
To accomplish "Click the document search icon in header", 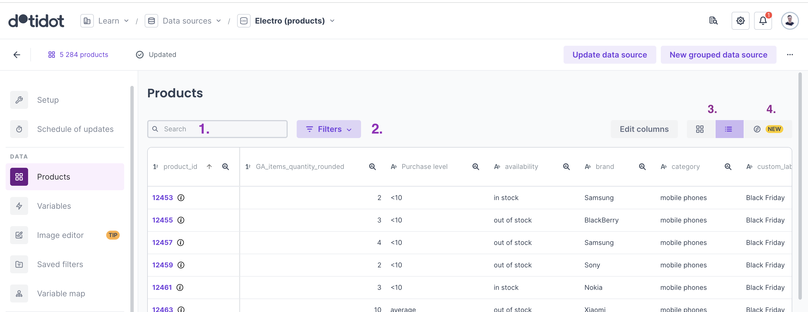I will pos(713,21).
